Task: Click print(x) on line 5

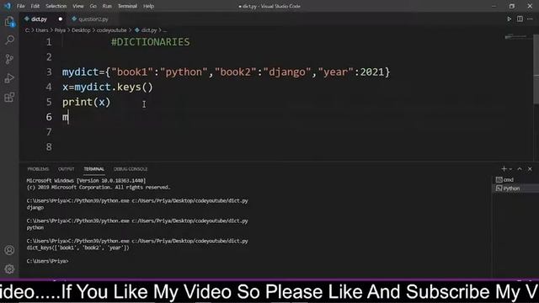Action: (x=86, y=102)
